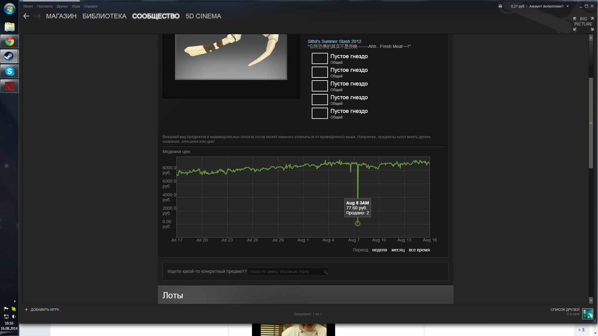Open the Друзья menu
The image size is (598, 336).
[62, 6]
